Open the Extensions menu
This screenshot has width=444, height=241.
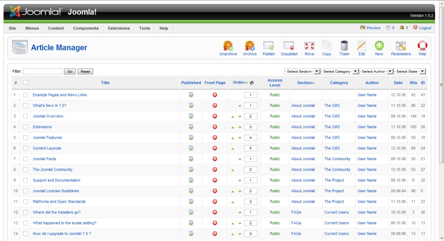(x=119, y=28)
